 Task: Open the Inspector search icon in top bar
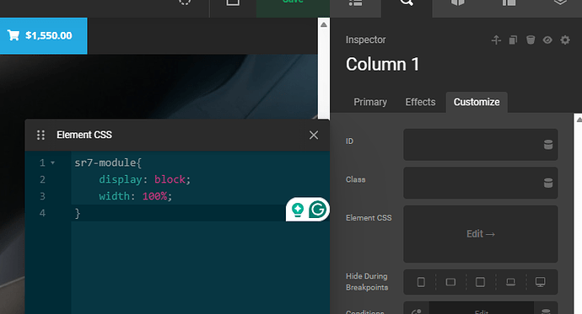407,3
